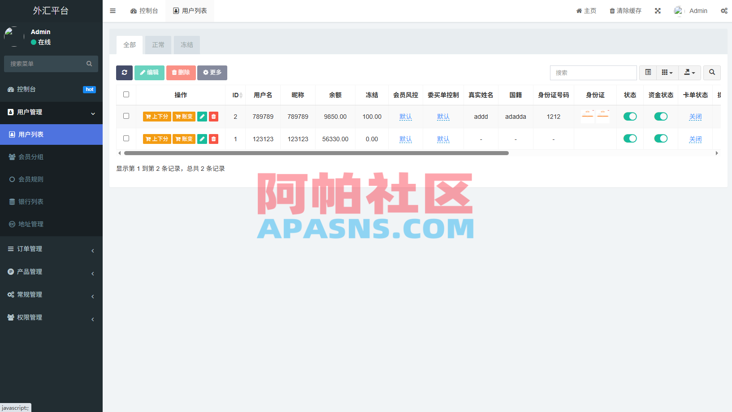Switch to the 正常 filter tab
The width and height of the screenshot is (732, 412).
tap(158, 45)
